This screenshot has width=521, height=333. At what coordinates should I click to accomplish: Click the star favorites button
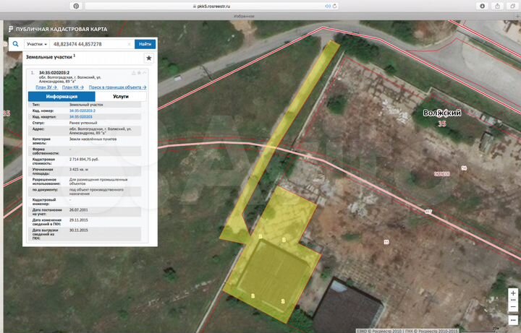point(148,58)
